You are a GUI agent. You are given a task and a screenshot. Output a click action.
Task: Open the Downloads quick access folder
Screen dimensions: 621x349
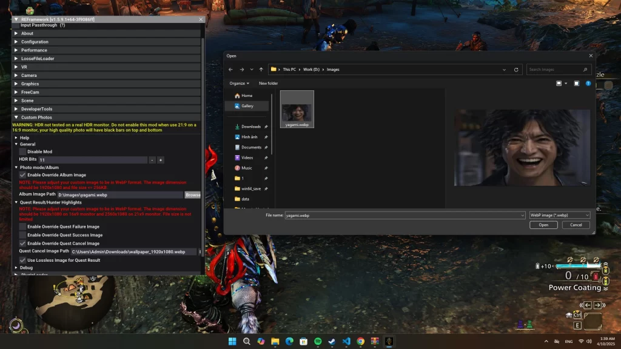pyautogui.click(x=250, y=127)
